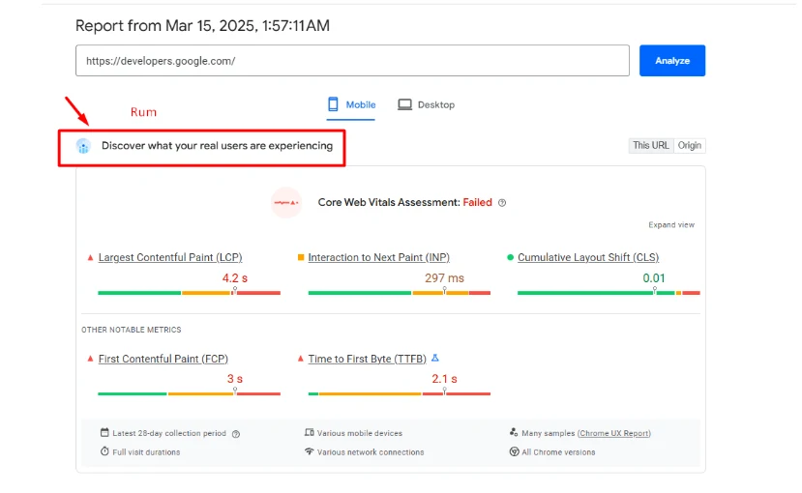The image size is (802, 493).
Task: Select the This URL toggle
Action: pyautogui.click(x=651, y=145)
